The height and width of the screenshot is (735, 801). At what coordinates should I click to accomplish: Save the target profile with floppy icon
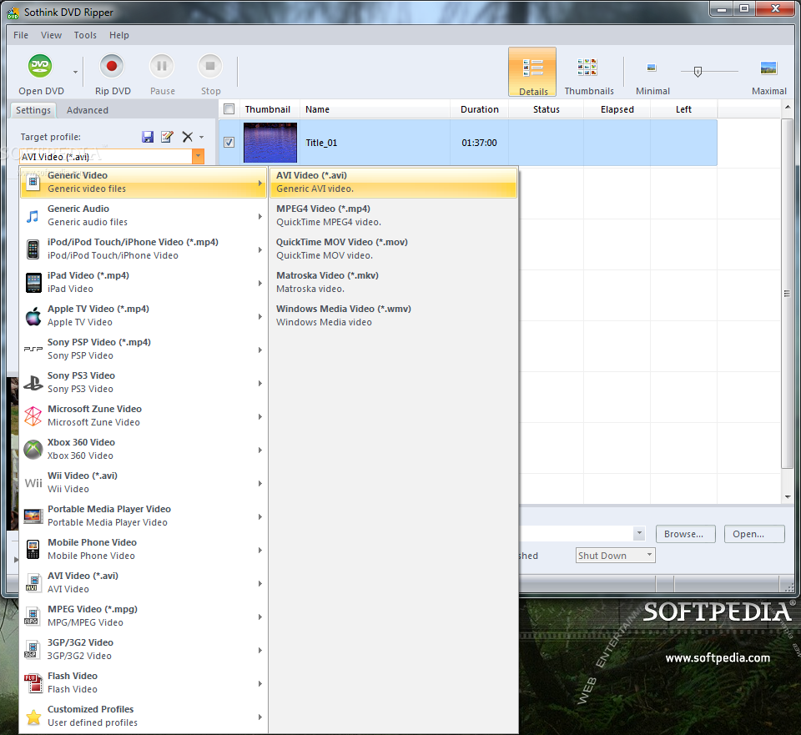pyautogui.click(x=148, y=137)
